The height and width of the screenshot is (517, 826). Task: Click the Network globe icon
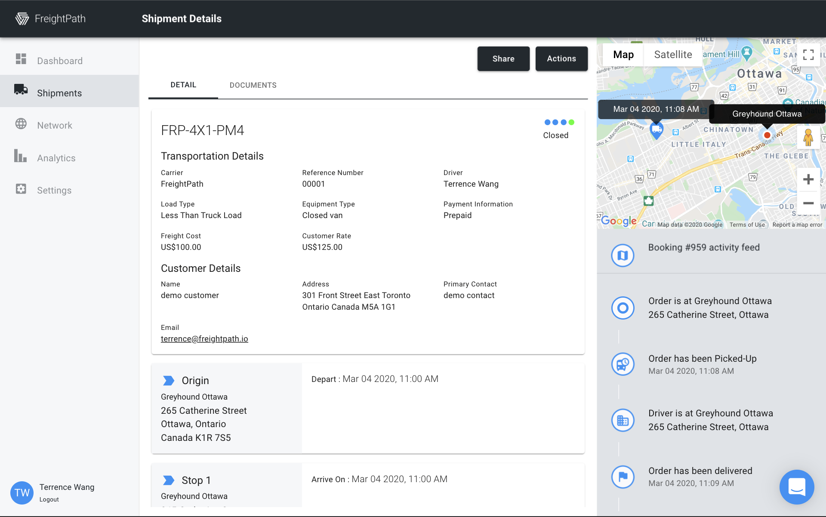[x=21, y=124]
